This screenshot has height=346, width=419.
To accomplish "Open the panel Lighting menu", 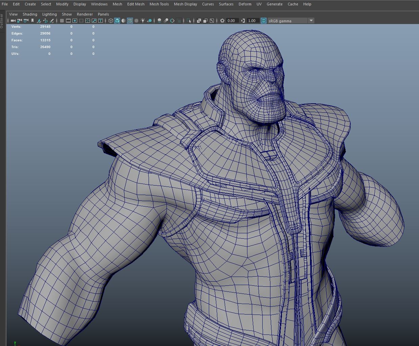I will (49, 14).
